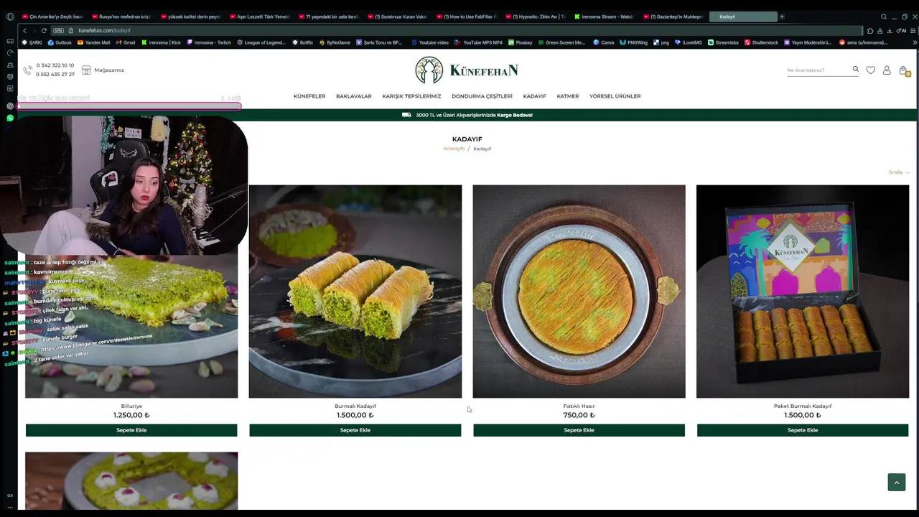Go back with browser back arrow

(x=24, y=30)
